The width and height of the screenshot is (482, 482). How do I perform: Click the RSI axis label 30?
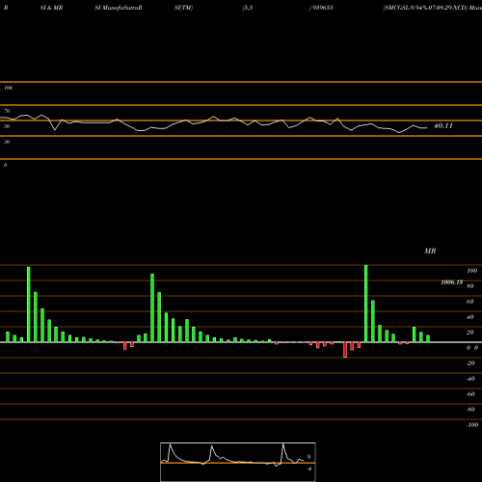(x=7, y=142)
